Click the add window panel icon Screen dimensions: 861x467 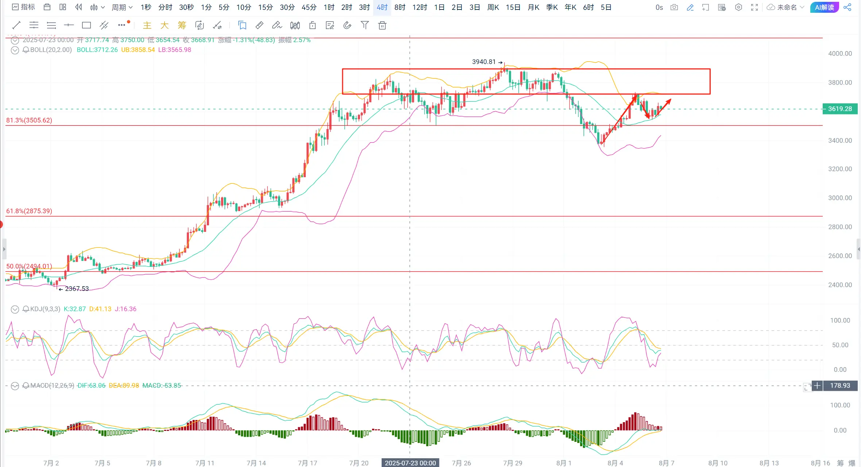706,7
